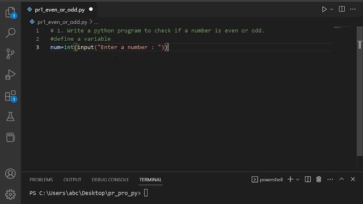Screen dimensions: 363x204
Task: Open the Source Control view
Action: tap(10, 54)
